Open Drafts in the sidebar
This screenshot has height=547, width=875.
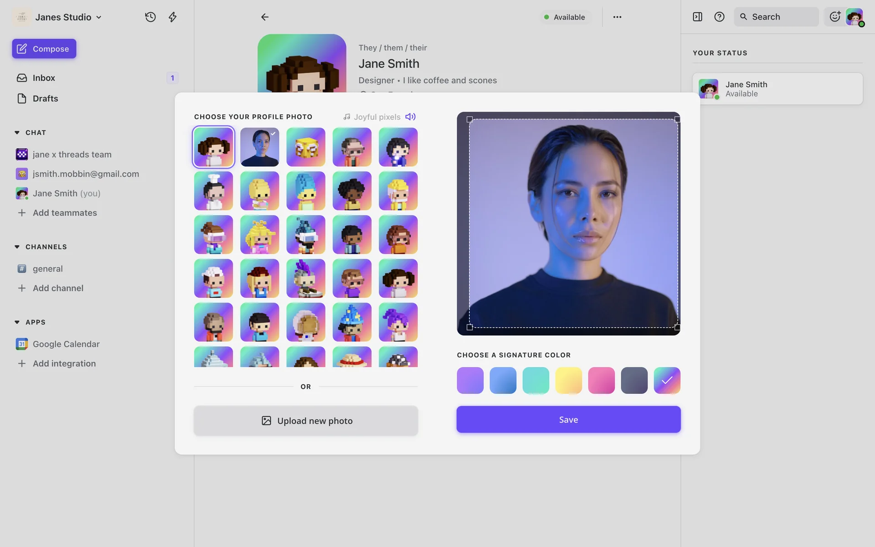coord(45,98)
